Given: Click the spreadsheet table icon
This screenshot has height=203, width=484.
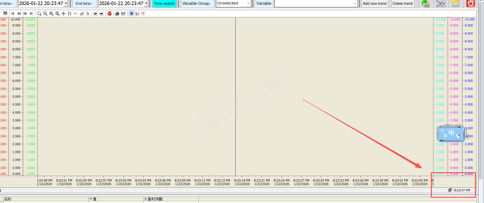Looking at the screenshot, I should [x=455, y=4].
